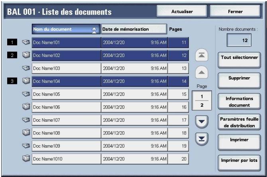Sort by Date de mémorisation column
This screenshot has height=177, width=267.
[134, 29]
